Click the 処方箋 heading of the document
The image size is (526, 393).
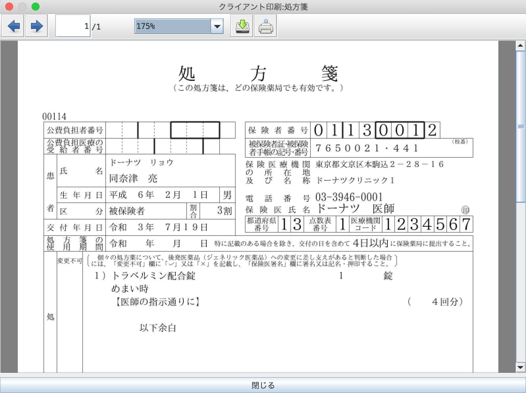pyautogui.click(x=258, y=74)
